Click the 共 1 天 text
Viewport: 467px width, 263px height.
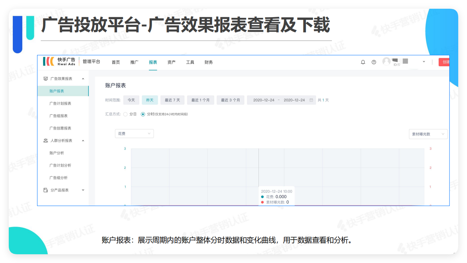pos(323,100)
